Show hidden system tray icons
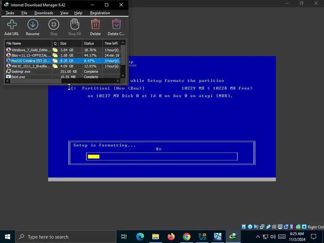The width and height of the screenshot is (324, 243). [258, 237]
